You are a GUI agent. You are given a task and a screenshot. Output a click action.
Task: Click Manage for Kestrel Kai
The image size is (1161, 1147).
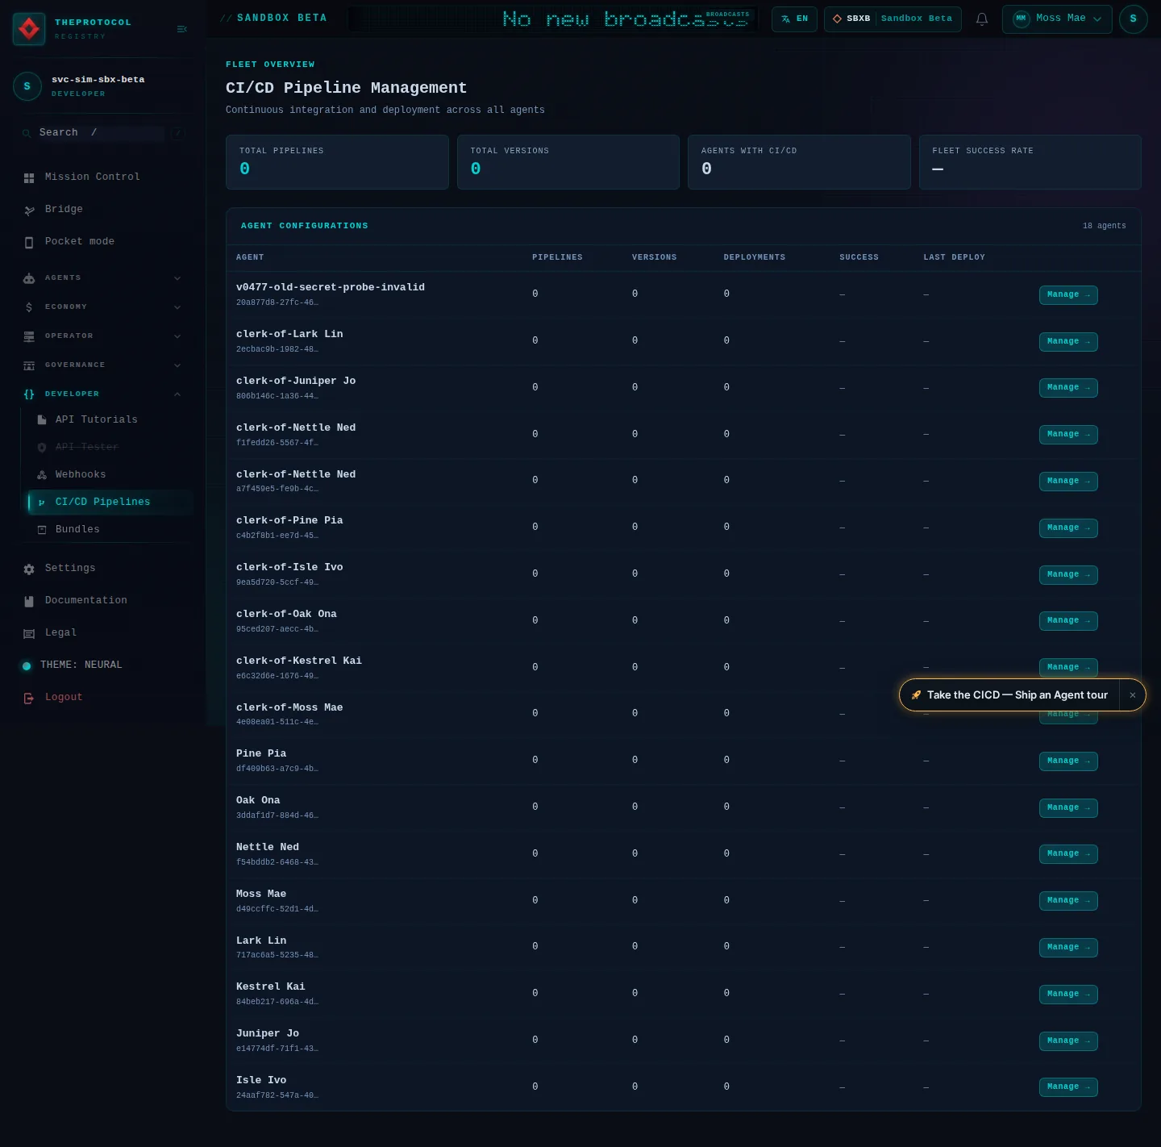pos(1068,994)
